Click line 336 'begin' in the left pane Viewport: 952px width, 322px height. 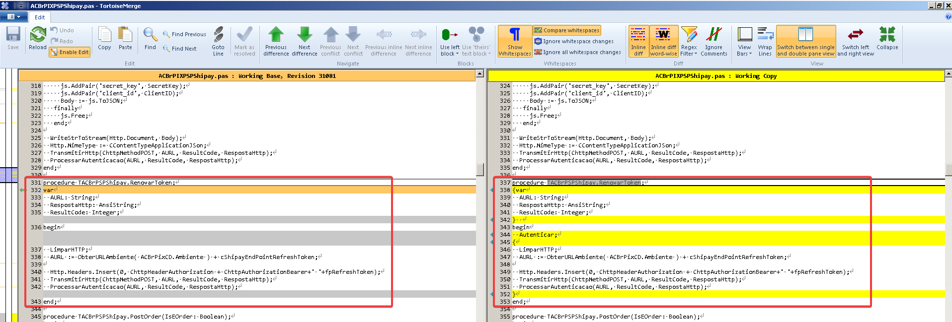[259, 227]
